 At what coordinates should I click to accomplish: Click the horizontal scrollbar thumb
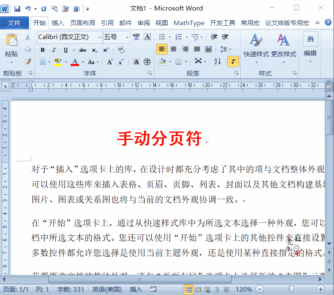pos(140,279)
